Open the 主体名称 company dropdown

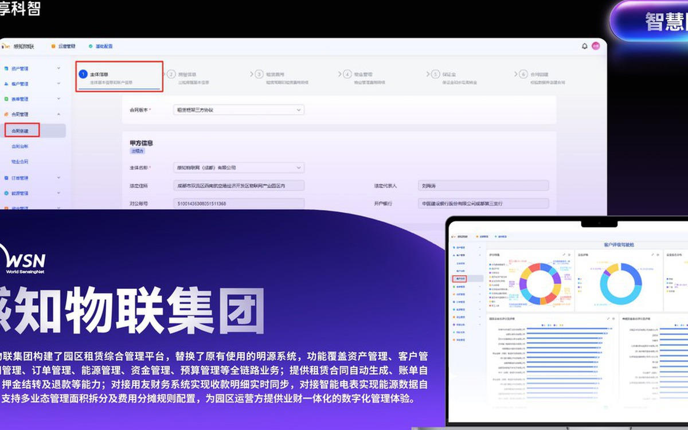tap(239, 167)
